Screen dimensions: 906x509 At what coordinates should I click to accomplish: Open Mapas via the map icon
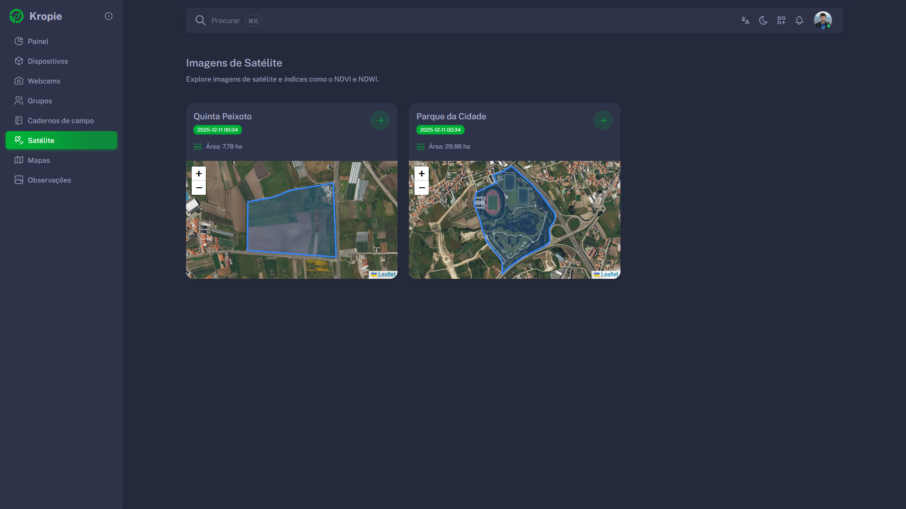(19, 160)
